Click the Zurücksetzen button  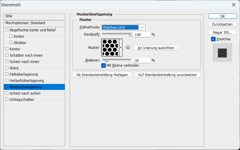coord(223,24)
